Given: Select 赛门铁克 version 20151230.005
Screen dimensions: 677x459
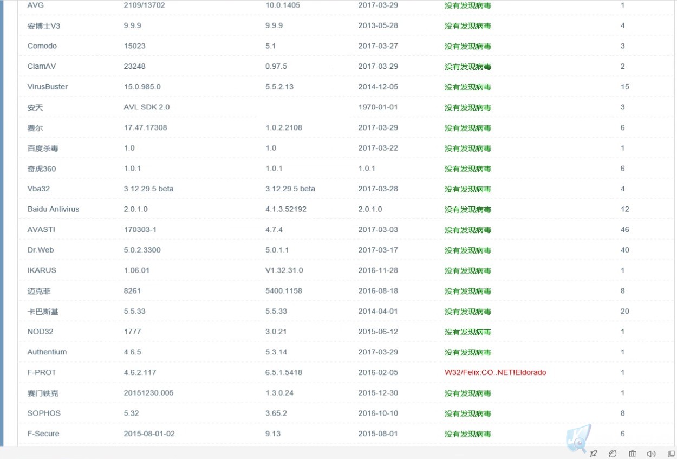Looking at the screenshot, I should pyautogui.click(x=148, y=393).
